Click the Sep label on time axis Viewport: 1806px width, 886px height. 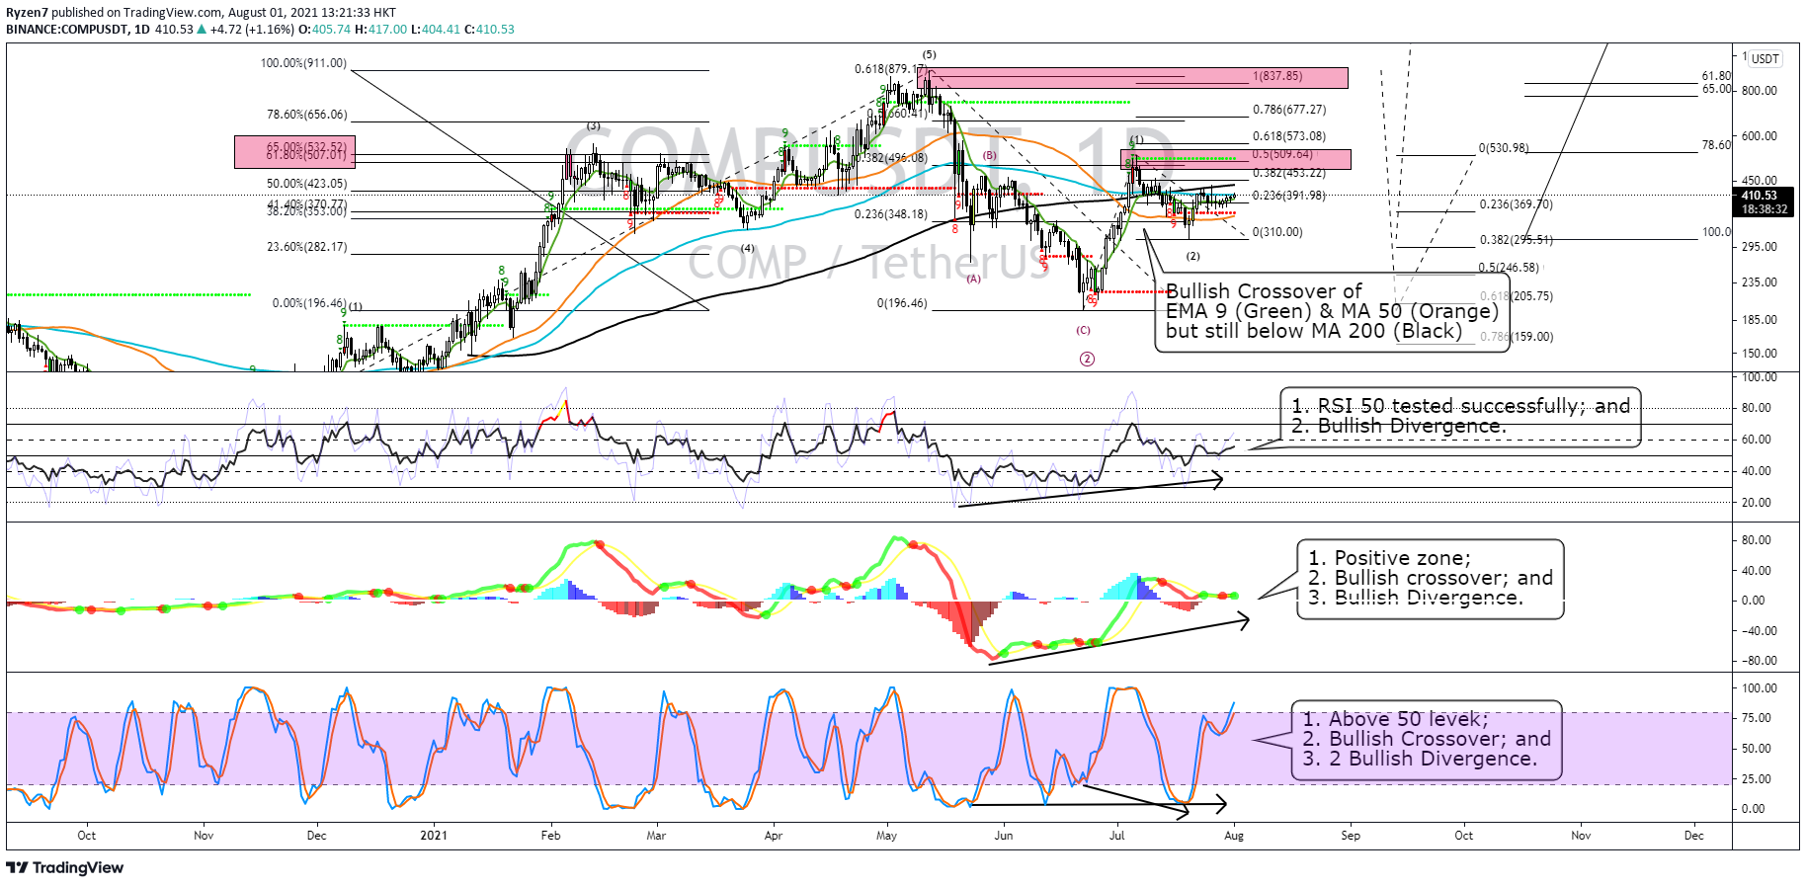[1351, 836]
